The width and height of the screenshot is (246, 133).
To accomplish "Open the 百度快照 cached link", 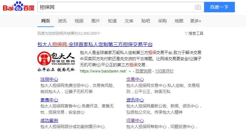I will 144,71.
